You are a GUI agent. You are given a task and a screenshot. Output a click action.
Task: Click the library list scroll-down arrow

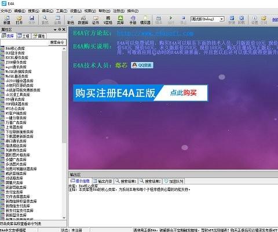64,217
